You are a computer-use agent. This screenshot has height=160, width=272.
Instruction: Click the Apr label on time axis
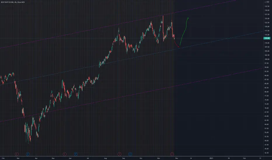[36, 158]
